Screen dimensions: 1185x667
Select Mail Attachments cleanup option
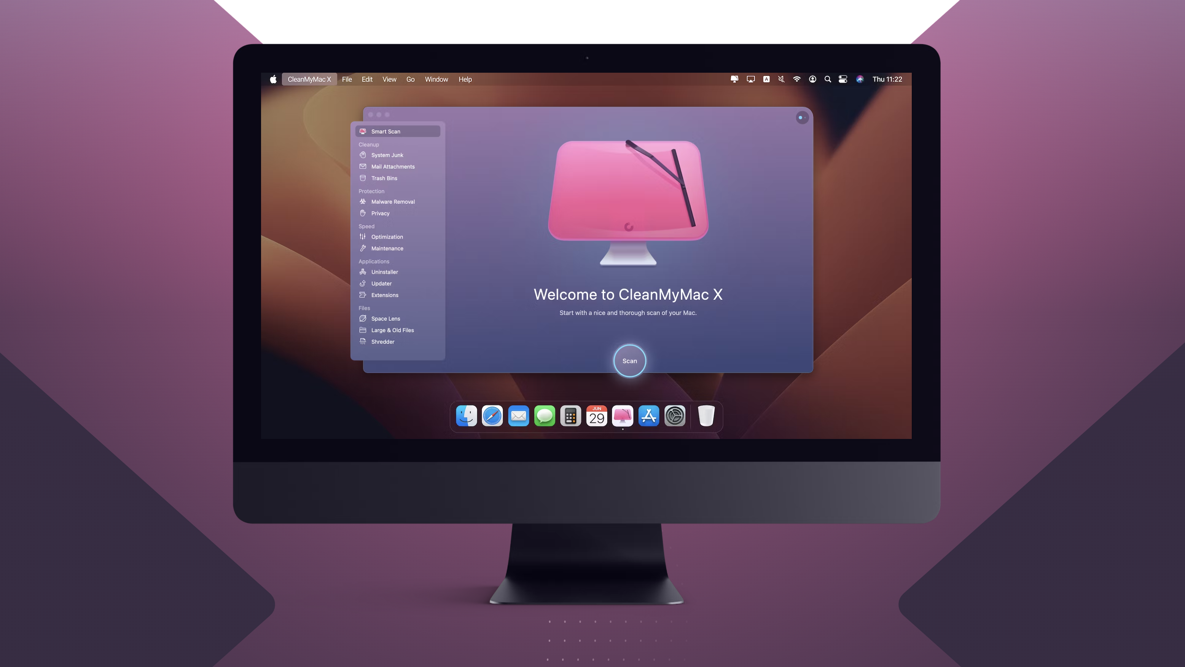(393, 166)
